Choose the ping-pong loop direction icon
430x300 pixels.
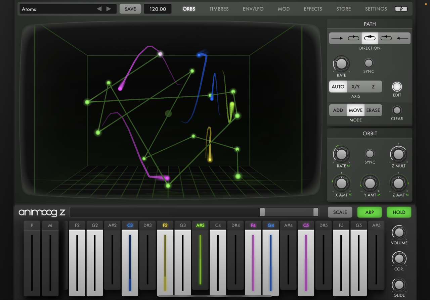pyautogui.click(x=370, y=38)
